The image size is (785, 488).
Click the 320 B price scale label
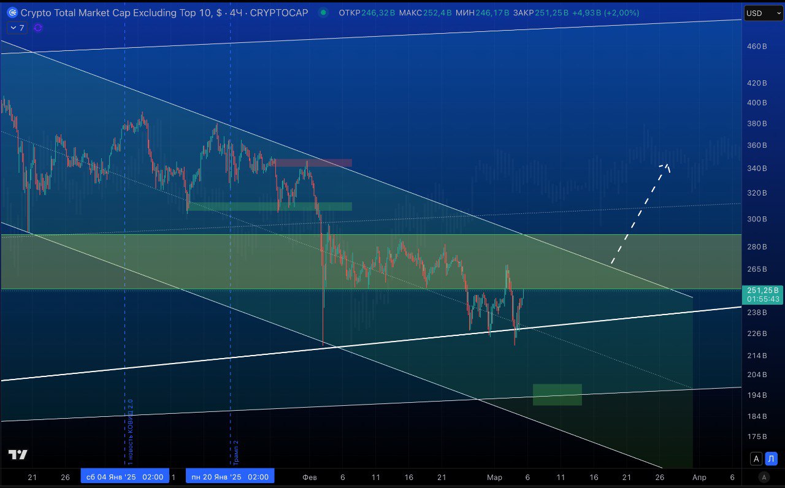pos(756,193)
